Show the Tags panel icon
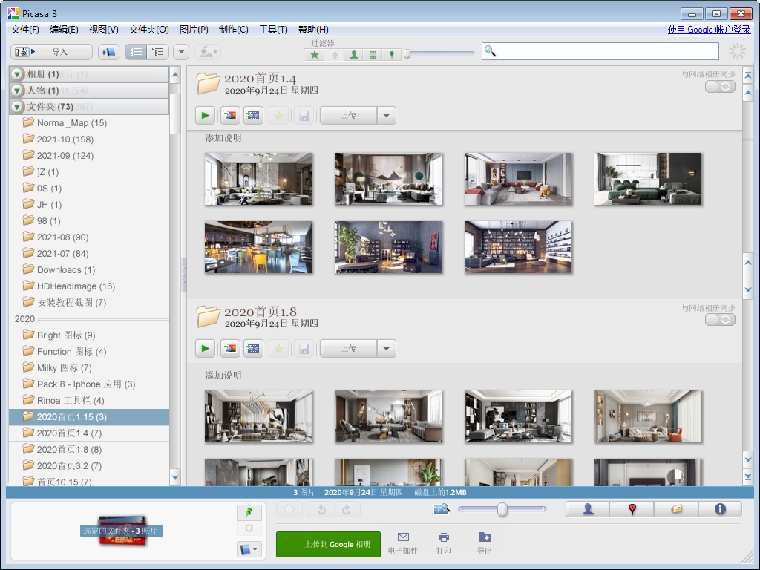 click(x=676, y=509)
